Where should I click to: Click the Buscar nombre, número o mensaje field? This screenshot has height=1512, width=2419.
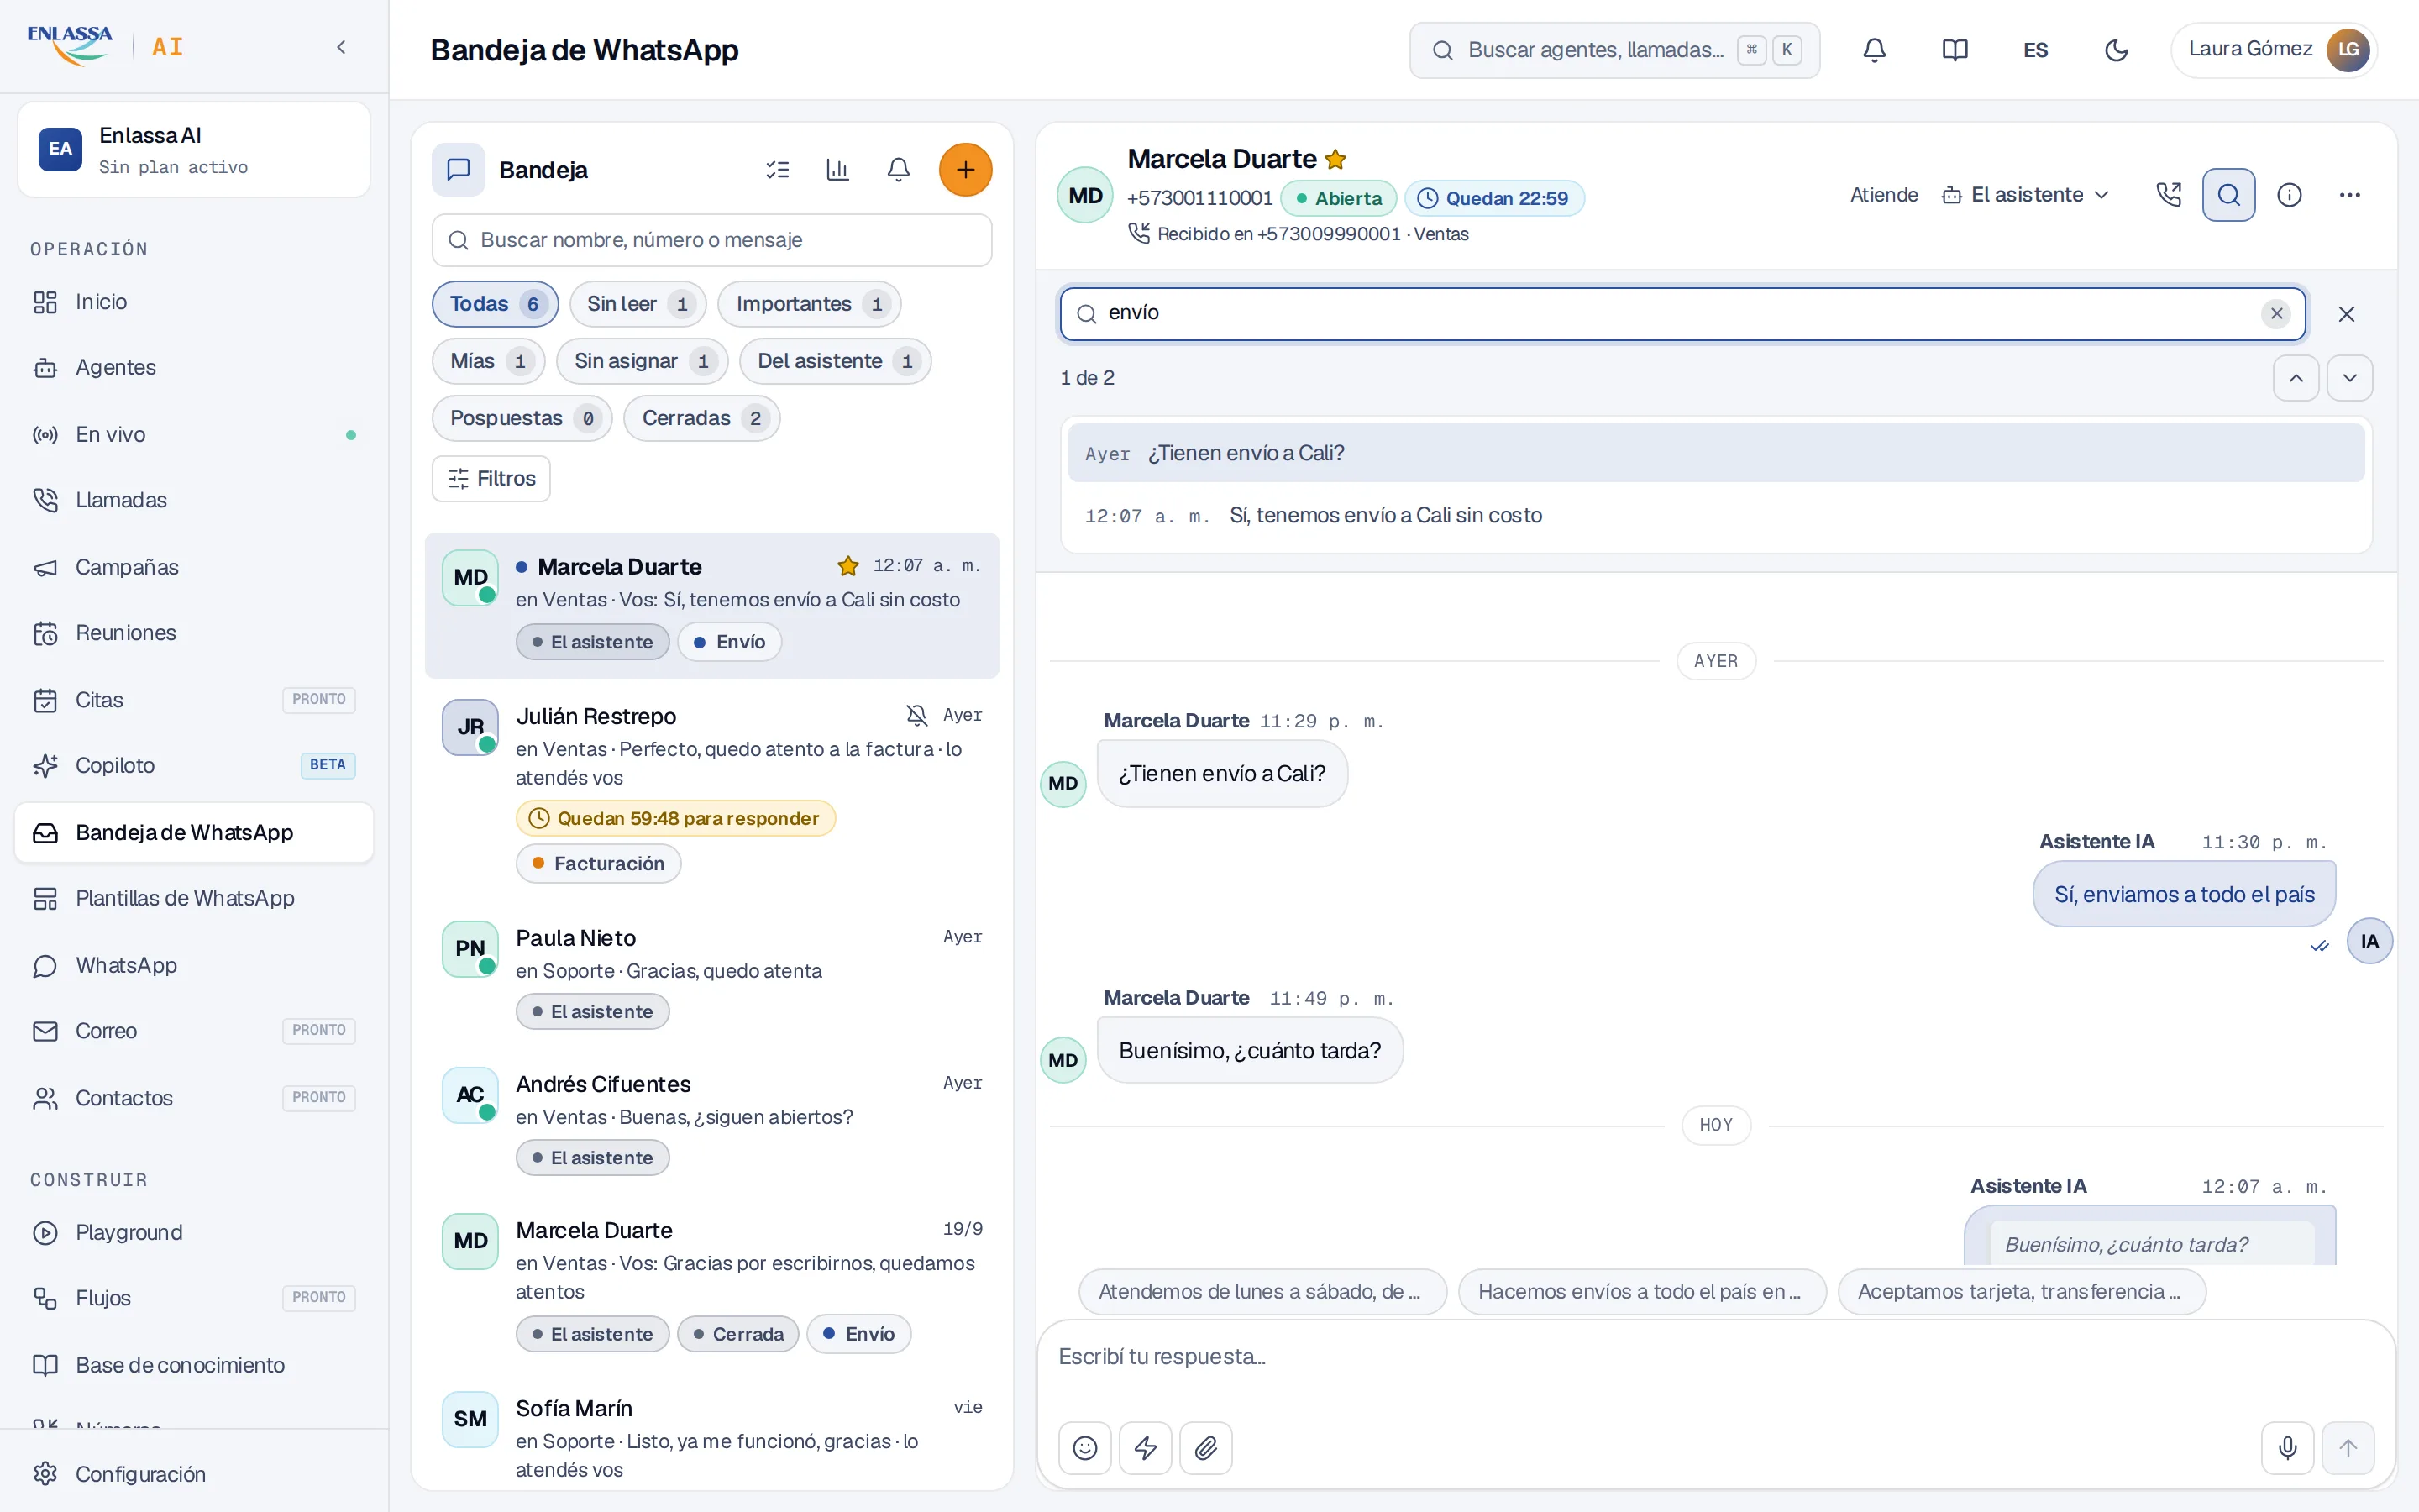click(x=711, y=240)
